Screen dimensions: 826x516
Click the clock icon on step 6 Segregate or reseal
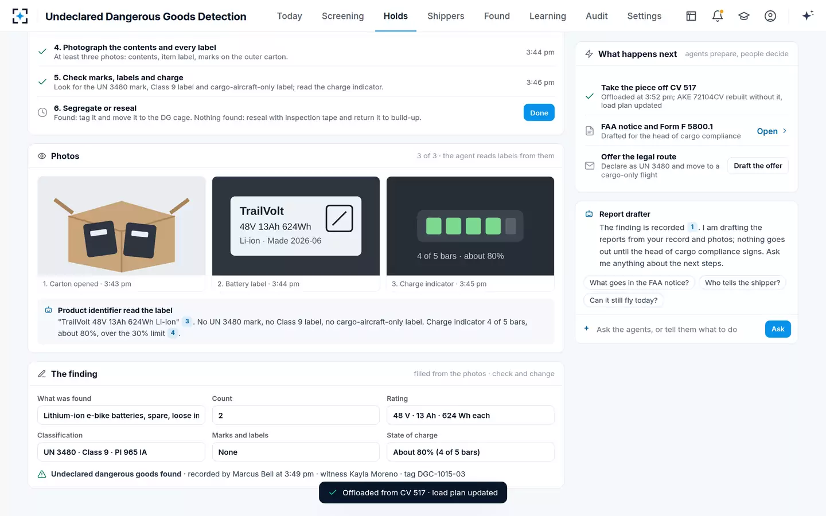pos(42,112)
